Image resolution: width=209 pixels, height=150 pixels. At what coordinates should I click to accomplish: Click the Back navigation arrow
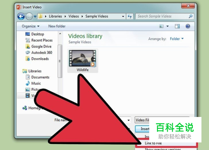[21, 16]
